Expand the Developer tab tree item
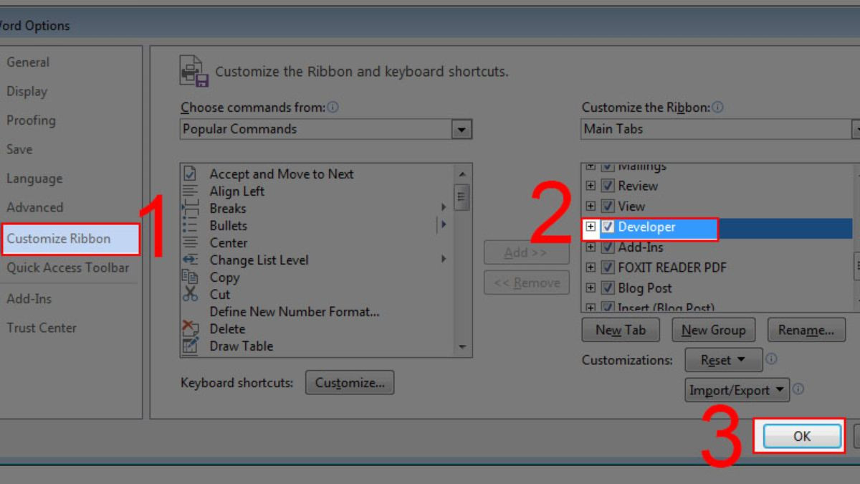The image size is (860, 484). (x=589, y=227)
